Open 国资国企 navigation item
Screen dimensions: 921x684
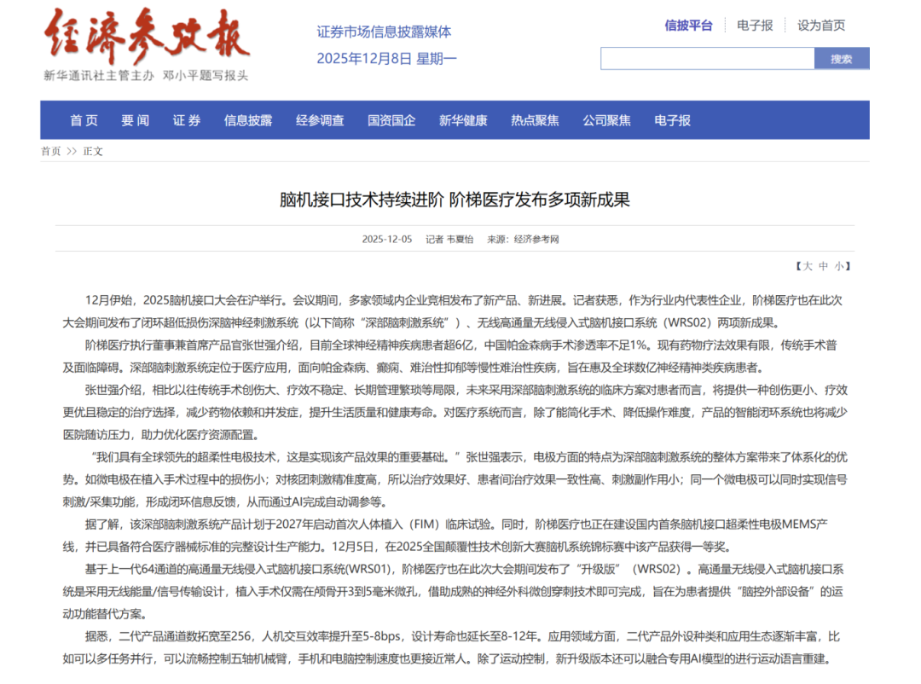pos(391,120)
